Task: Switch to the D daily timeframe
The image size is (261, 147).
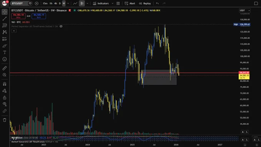Action: coord(60,3)
